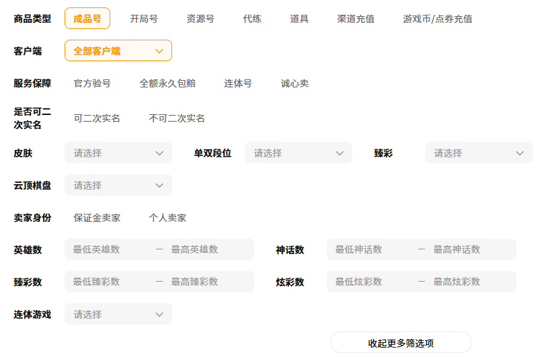Screen dimensions: 538x359
Task: Enable 全额永久包赔 filter option
Action: (x=167, y=83)
